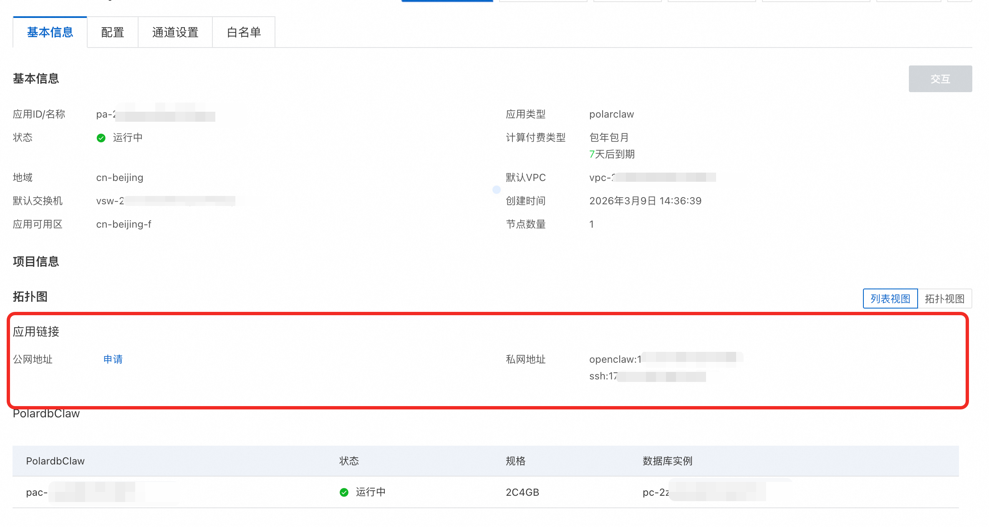
Task: Switch to the 基本信息 tab
Action: click(x=50, y=32)
